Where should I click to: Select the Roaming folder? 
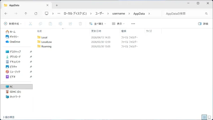(x=46, y=46)
